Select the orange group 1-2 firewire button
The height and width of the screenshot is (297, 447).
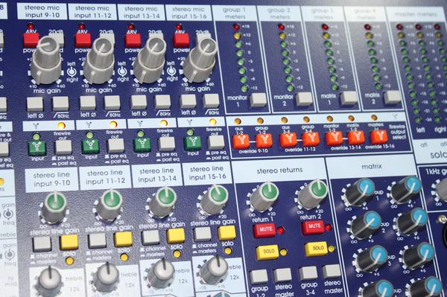pyautogui.click(x=264, y=141)
